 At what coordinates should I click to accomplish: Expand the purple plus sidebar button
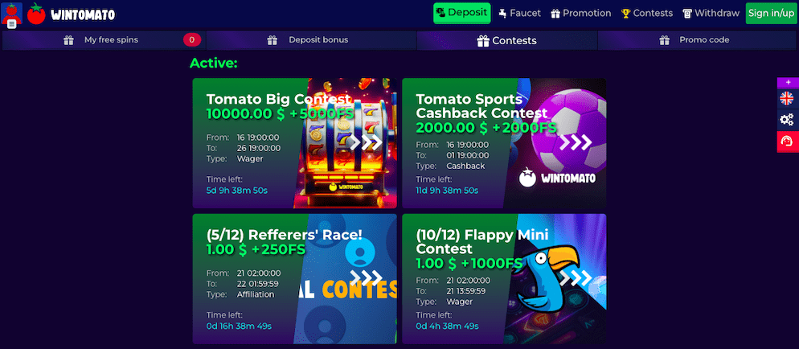[x=788, y=83]
